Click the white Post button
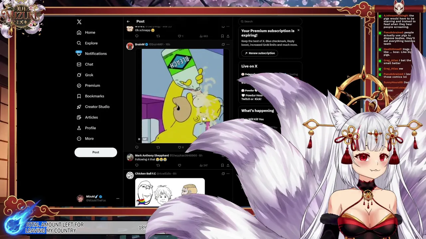 [x=96, y=152]
